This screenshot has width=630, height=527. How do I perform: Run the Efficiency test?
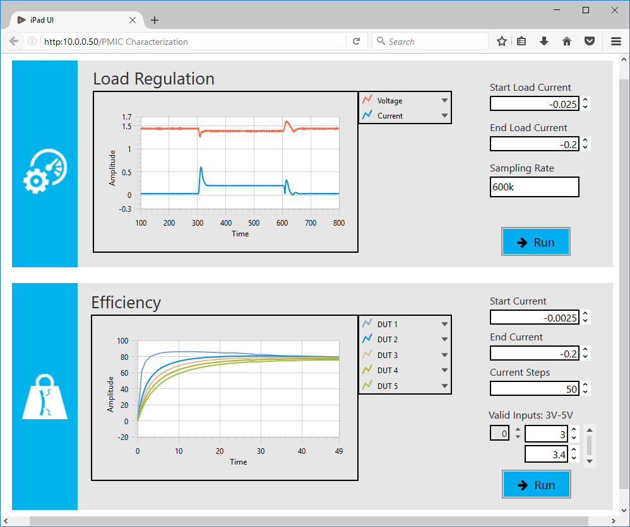tap(536, 484)
